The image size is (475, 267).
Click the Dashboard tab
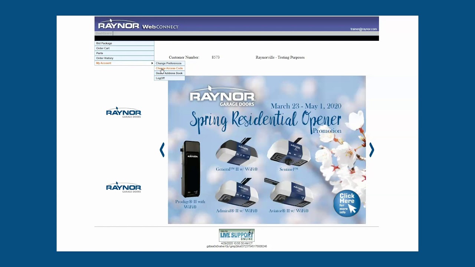click(104, 33)
